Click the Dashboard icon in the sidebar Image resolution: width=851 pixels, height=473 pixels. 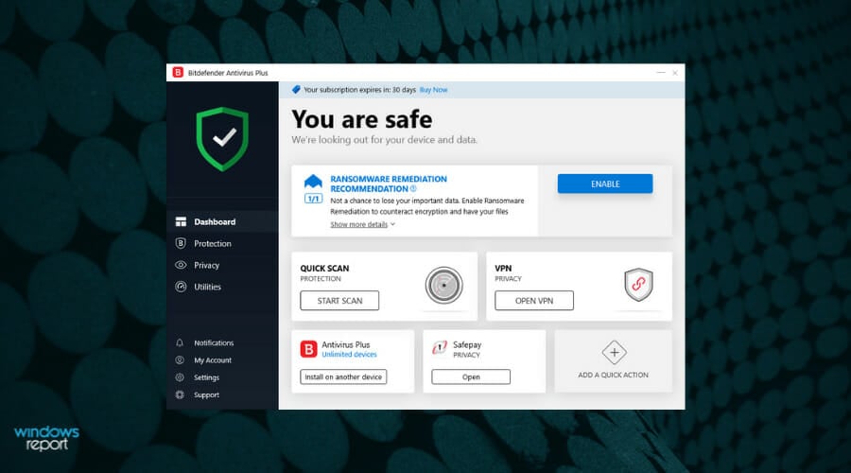[181, 221]
